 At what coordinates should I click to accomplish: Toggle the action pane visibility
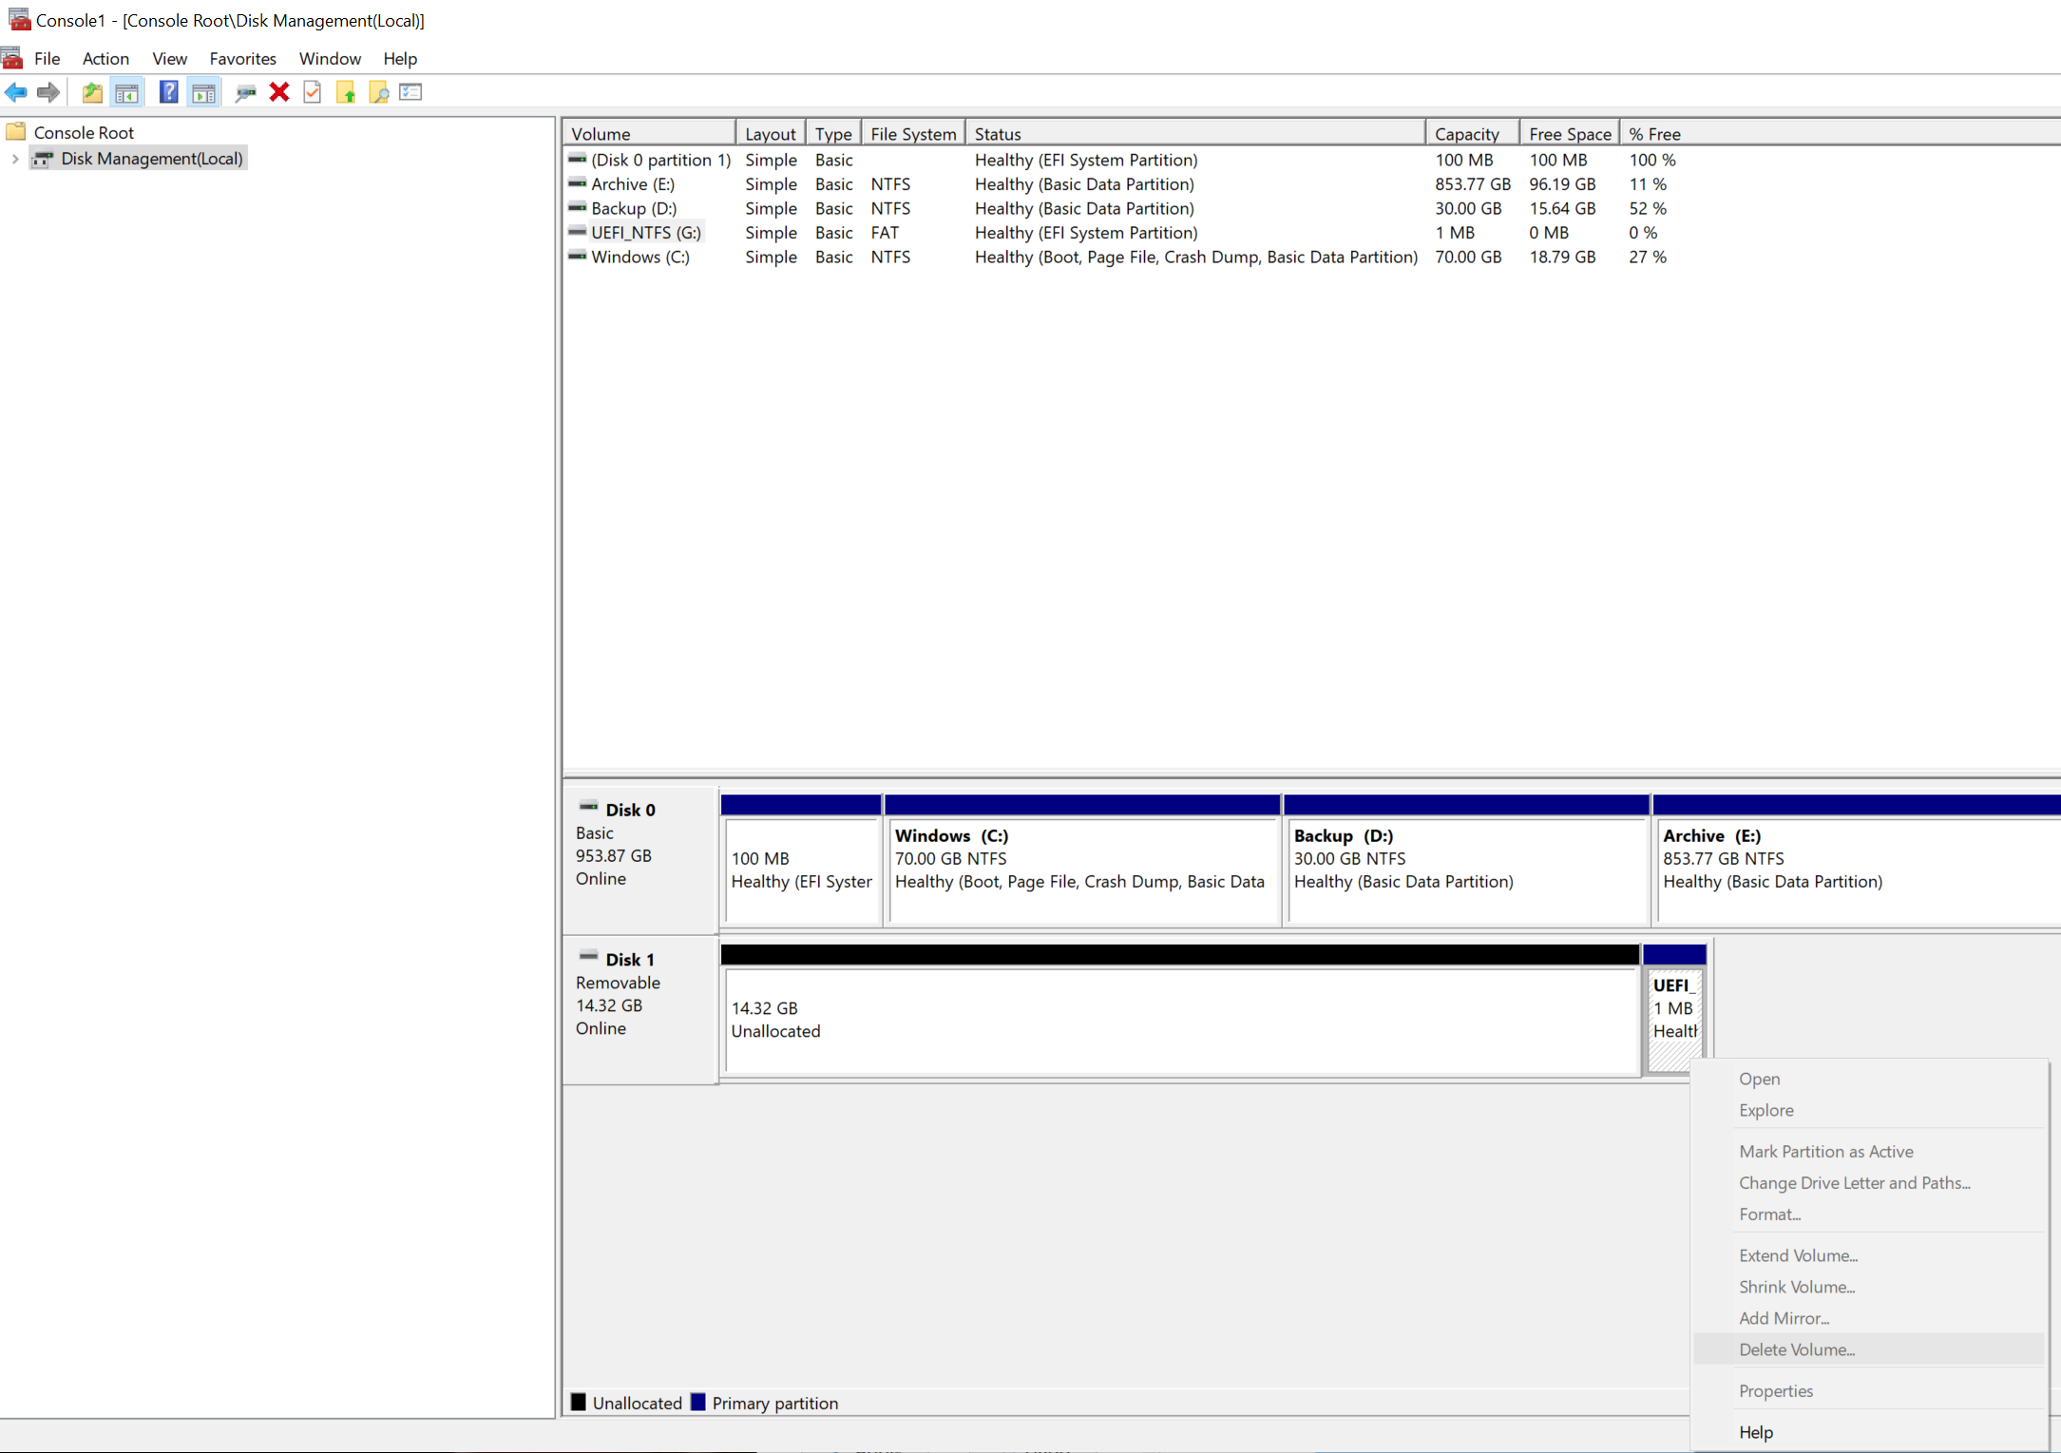pyautogui.click(x=203, y=91)
